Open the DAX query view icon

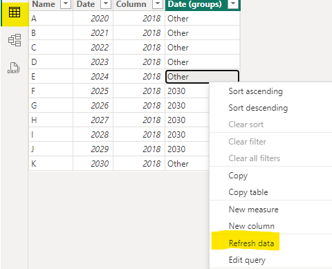(14, 68)
